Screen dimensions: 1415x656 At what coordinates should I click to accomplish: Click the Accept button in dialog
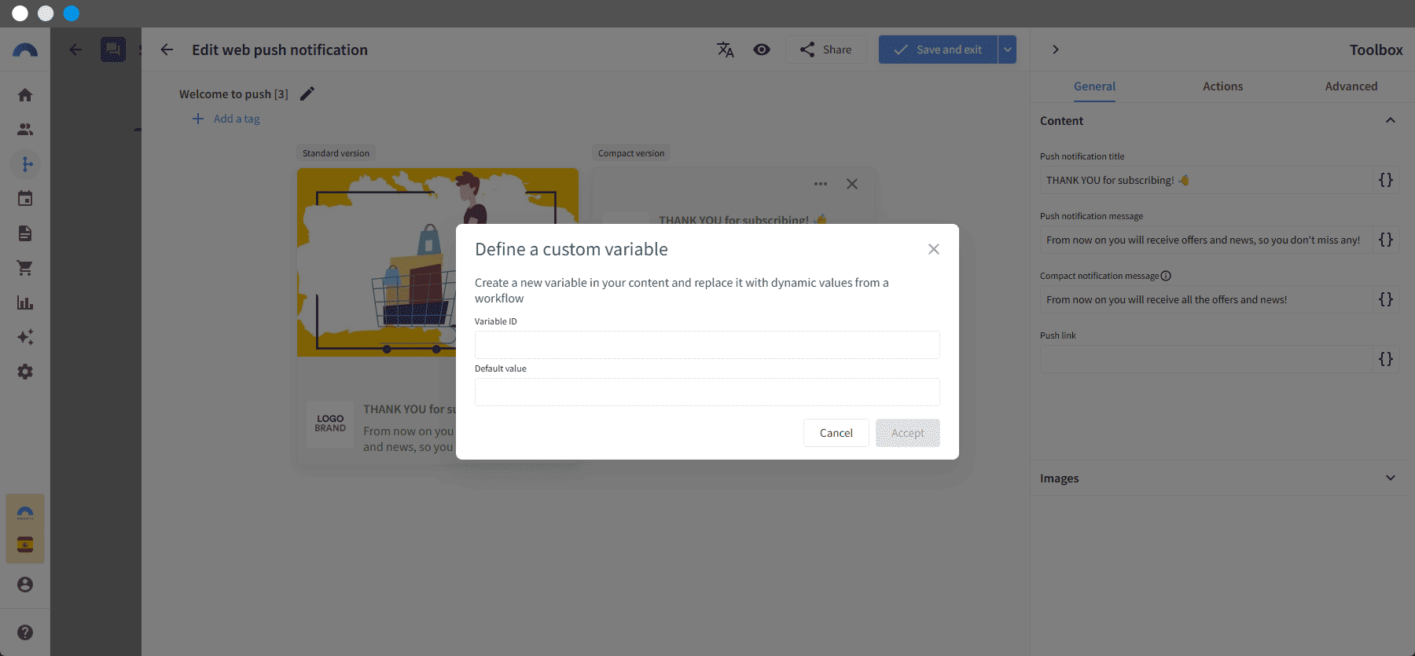pos(908,433)
